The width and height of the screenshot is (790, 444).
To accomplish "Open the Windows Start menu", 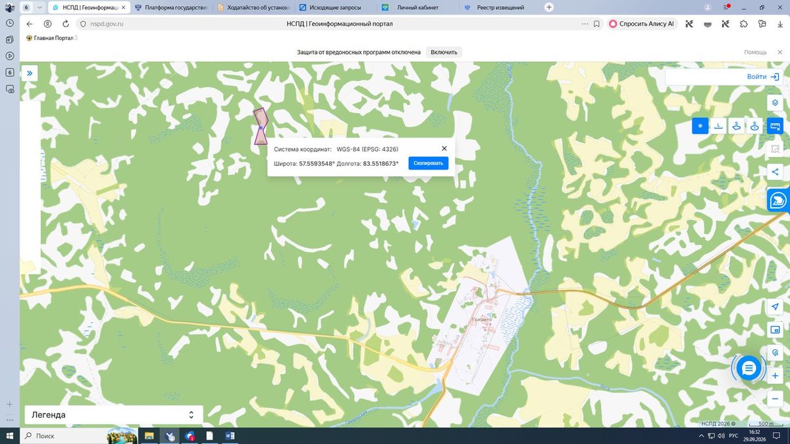I will click(9, 435).
